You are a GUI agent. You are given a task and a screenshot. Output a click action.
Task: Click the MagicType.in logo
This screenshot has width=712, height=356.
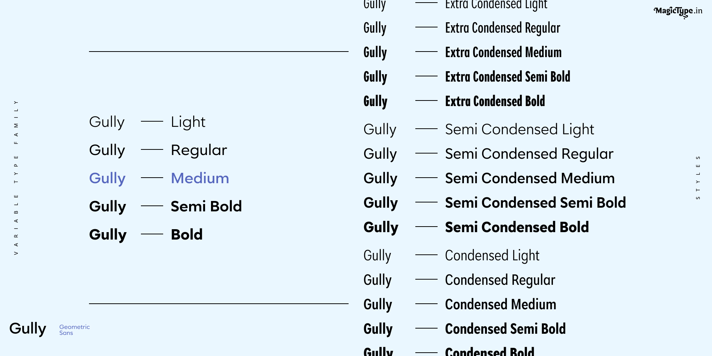[678, 11]
